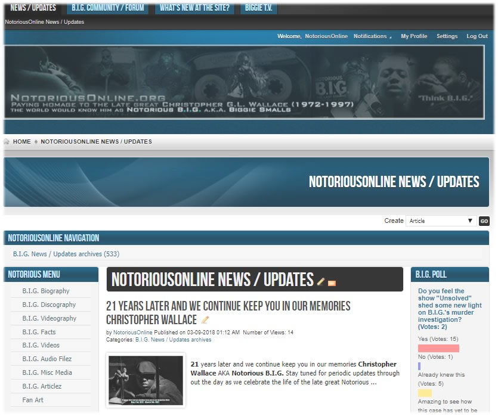This screenshot has width=498, height=416.
Task: Open B.I.G. Audio Filez menu item
Action: pos(47,359)
